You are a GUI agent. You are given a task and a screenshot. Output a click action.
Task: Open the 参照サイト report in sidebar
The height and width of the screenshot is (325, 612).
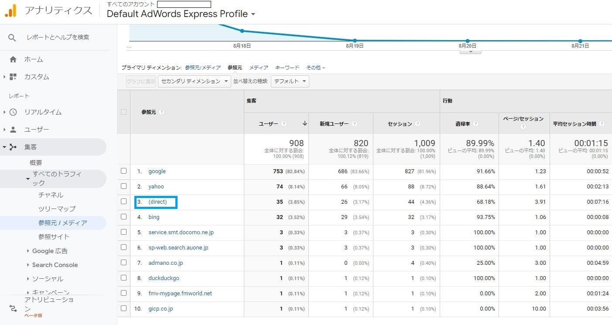pyautogui.click(x=54, y=237)
